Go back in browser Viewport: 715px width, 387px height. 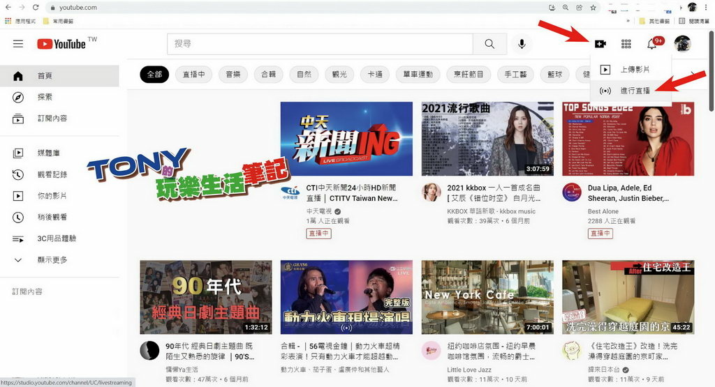point(8,7)
